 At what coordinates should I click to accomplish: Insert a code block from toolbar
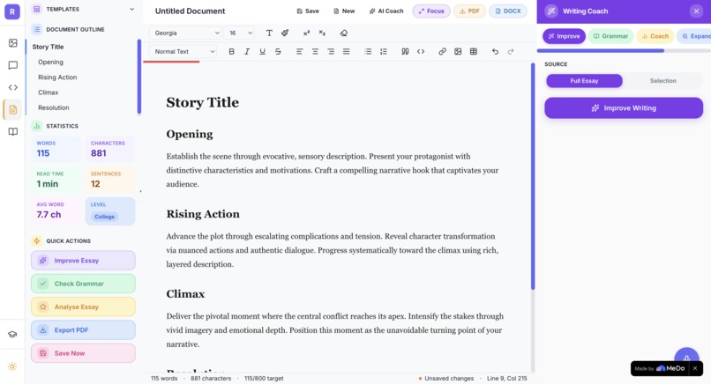[x=421, y=52]
